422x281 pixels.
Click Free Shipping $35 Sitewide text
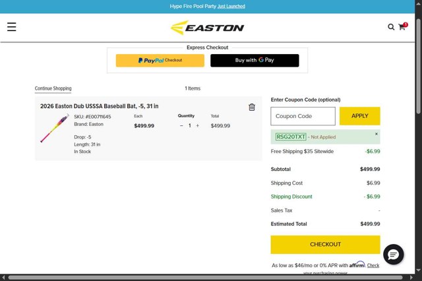302,151
